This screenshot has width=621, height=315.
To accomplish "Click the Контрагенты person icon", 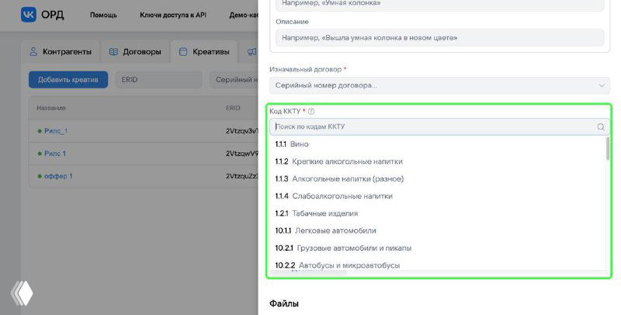I will click(33, 52).
